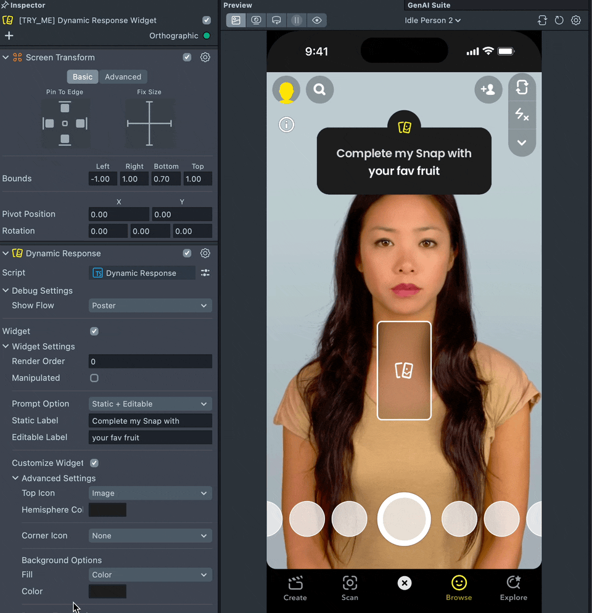The image size is (592, 613).
Task: Click the Static Label input field
Action: coord(150,421)
